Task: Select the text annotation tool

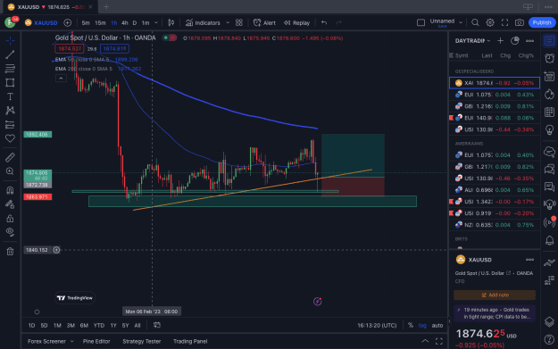Action: pyautogui.click(x=10, y=96)
